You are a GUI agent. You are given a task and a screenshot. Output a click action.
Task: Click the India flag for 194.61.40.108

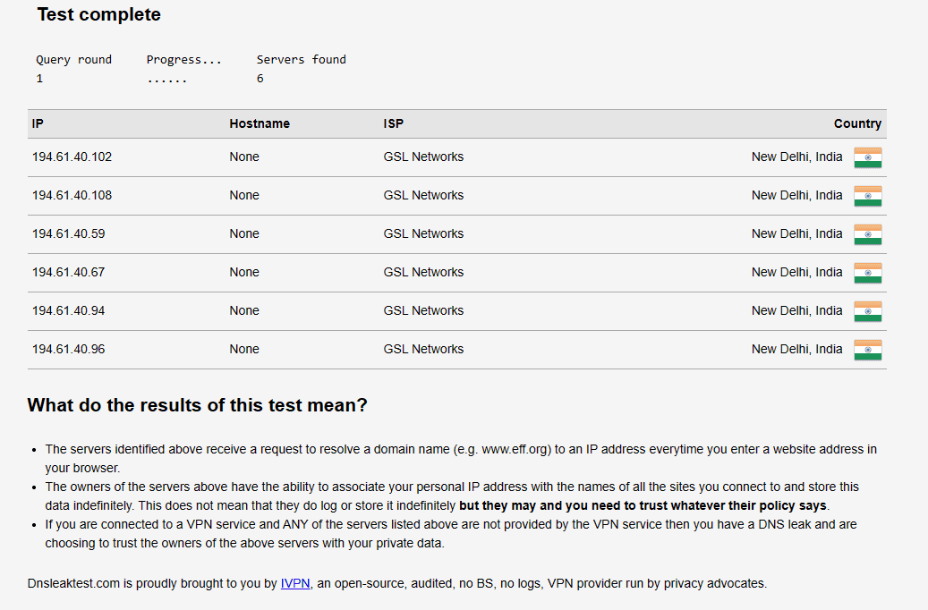point(867,196)
